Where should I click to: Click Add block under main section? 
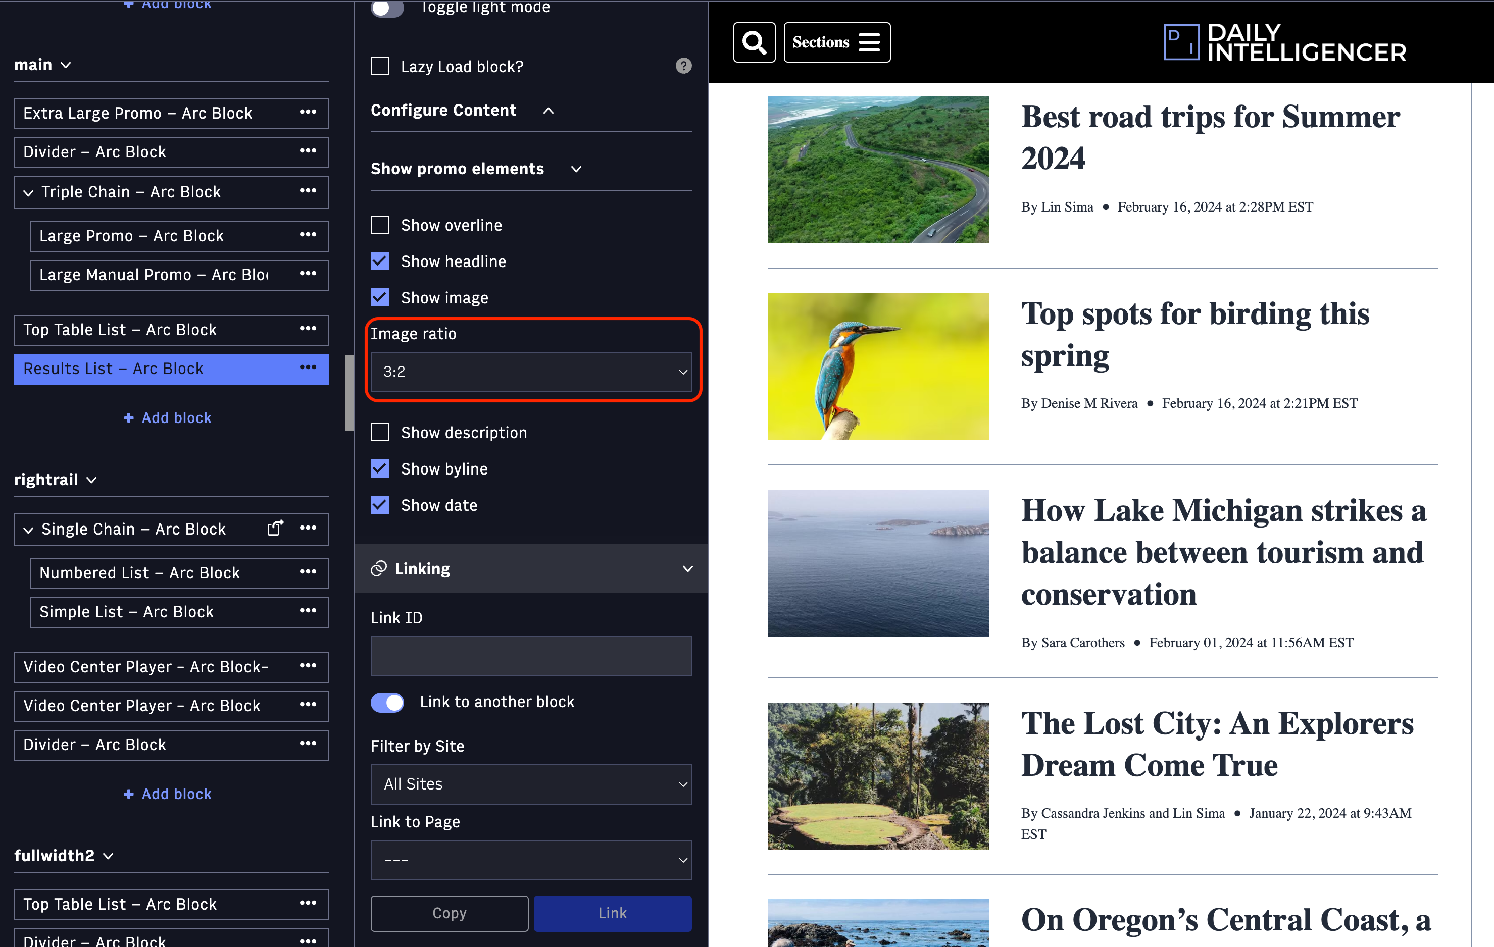coord(168,418)
